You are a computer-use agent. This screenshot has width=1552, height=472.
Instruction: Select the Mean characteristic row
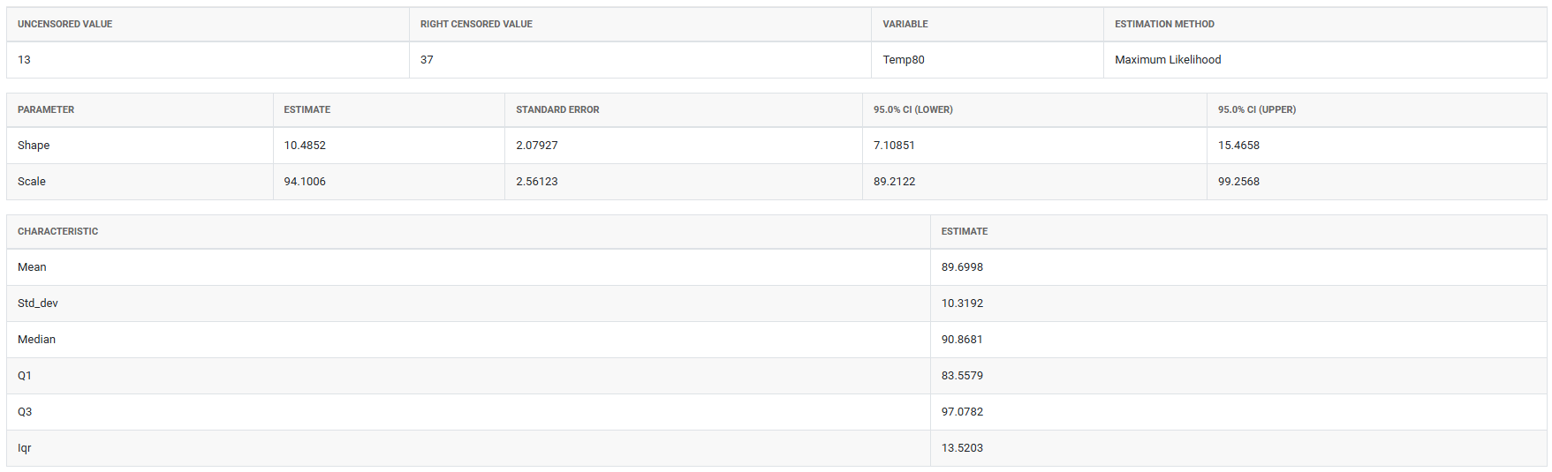[x=32, y=267]
